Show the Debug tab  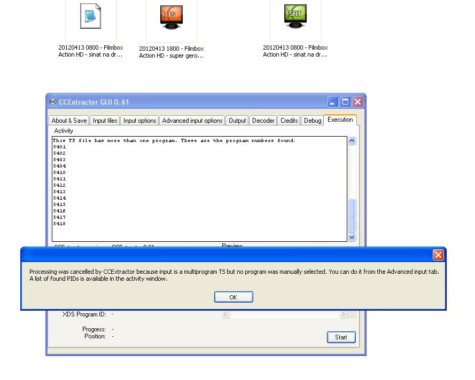coord(313,121)
